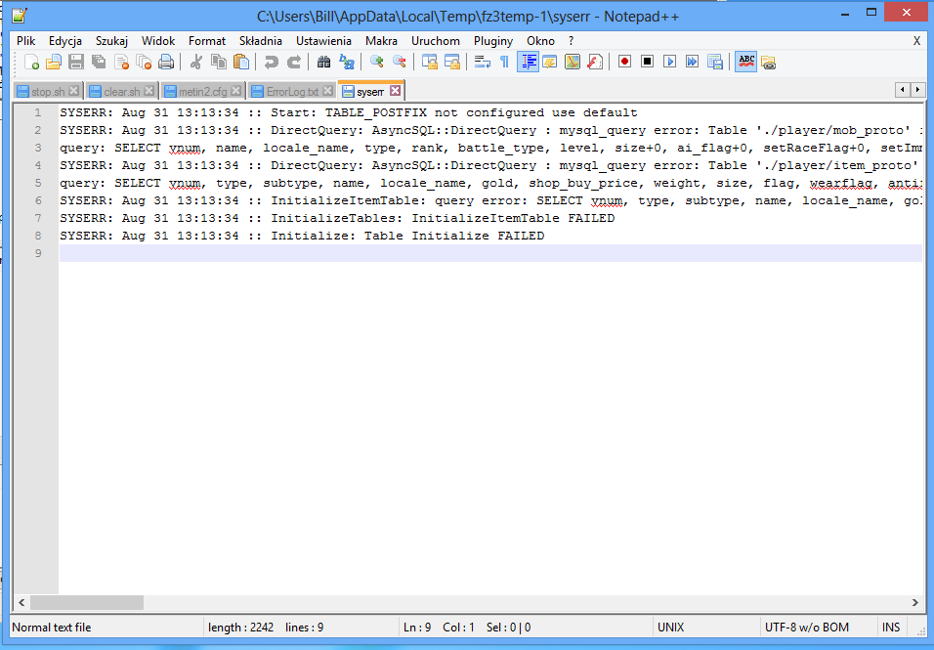The height and width of the screenshot is (650, 934).
Task: Run macro multiple times icon
Action: pyautogui.click(x=692, y=62)
